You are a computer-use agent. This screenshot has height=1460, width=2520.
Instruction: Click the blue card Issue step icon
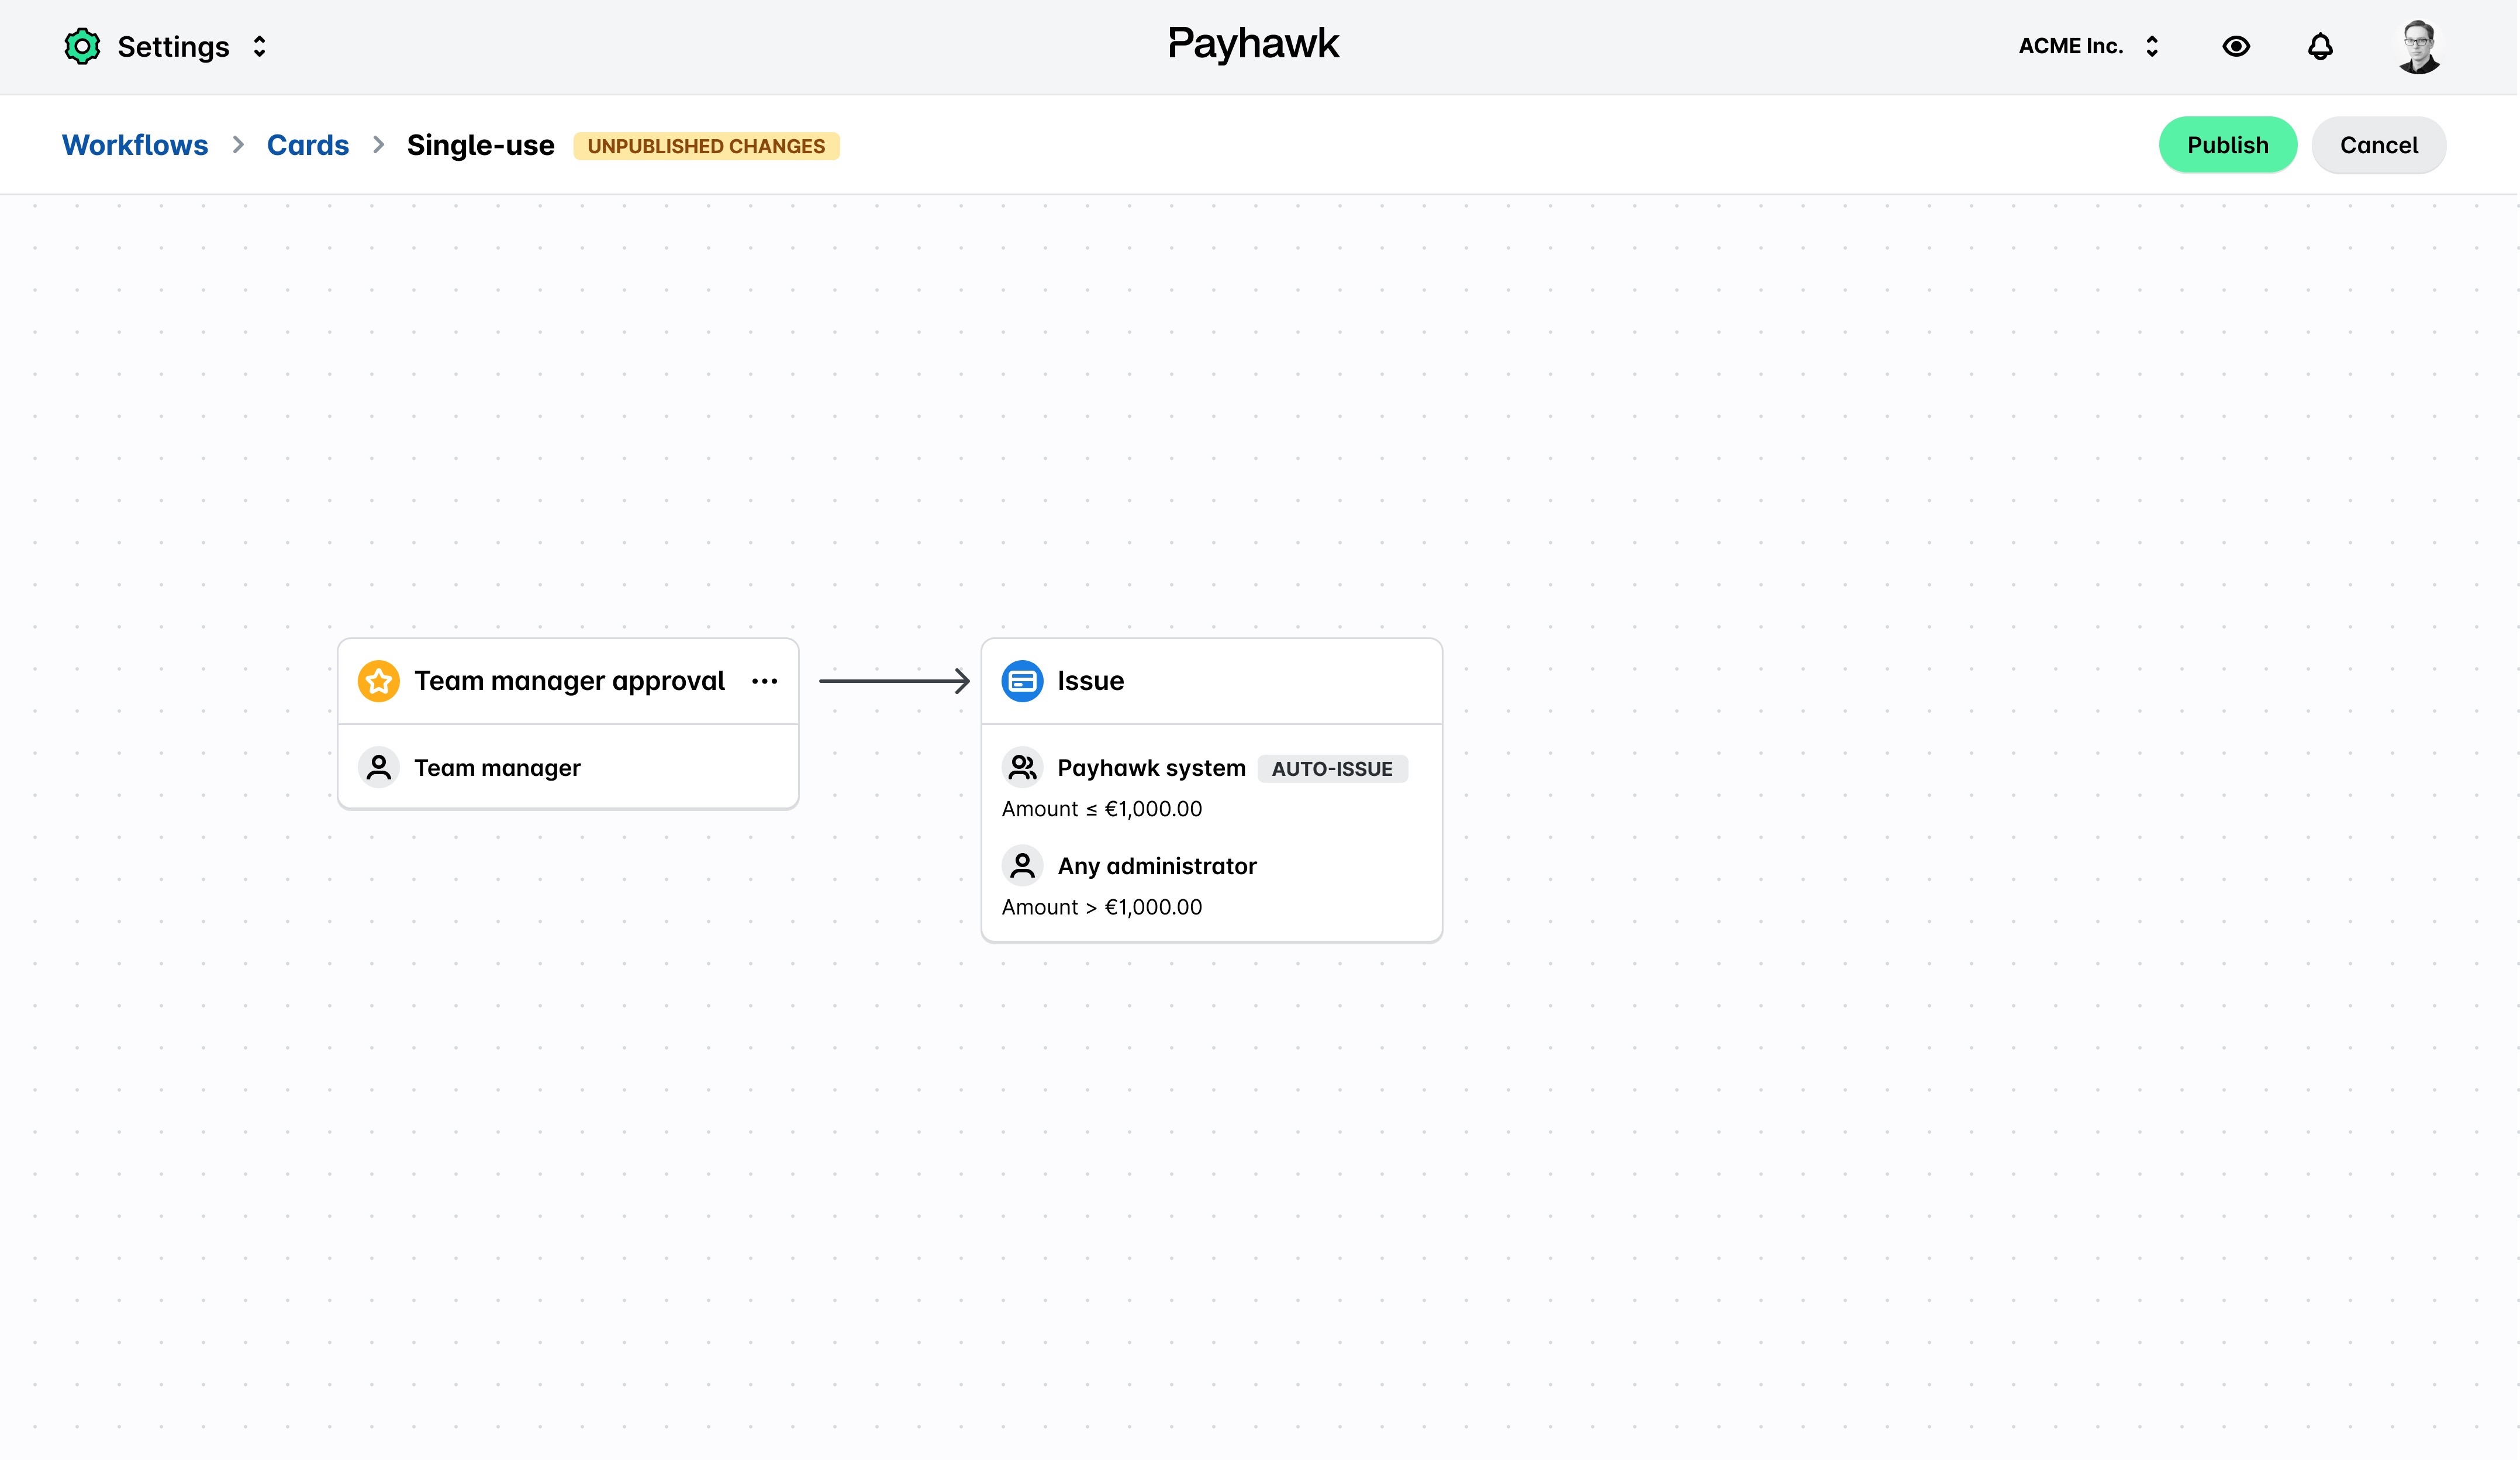[1022, 681]
